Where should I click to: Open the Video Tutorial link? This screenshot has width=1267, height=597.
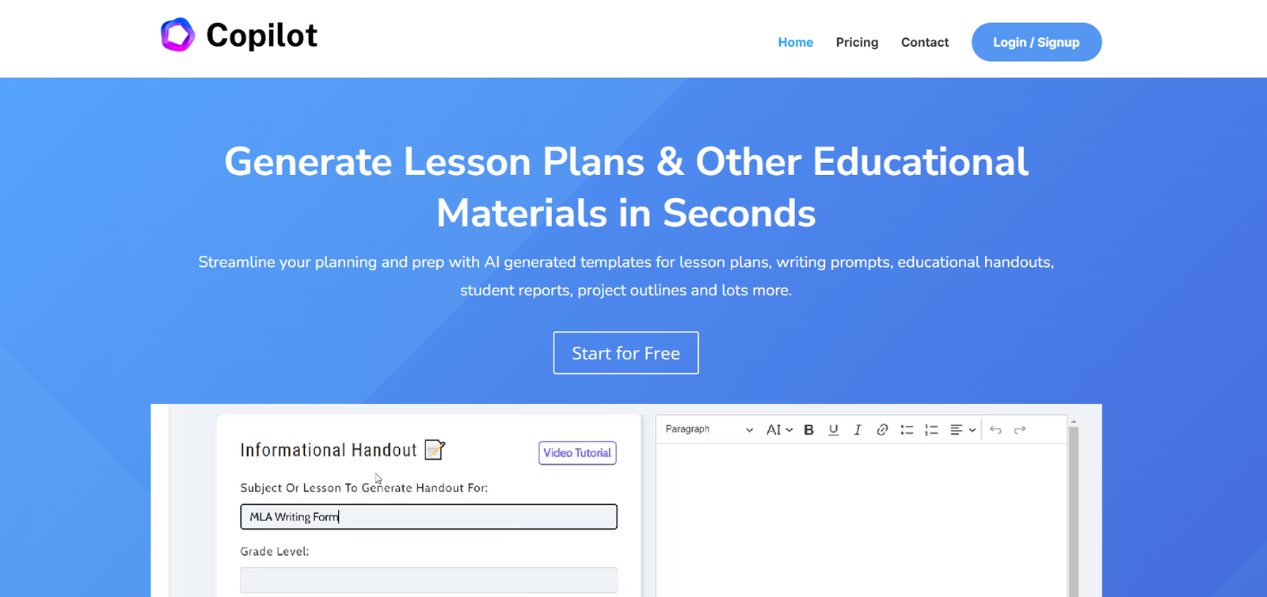[x=577, y=453]
